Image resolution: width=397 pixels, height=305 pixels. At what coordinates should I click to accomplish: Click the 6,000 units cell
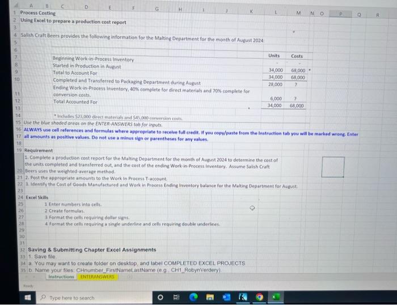click(276, 99)
